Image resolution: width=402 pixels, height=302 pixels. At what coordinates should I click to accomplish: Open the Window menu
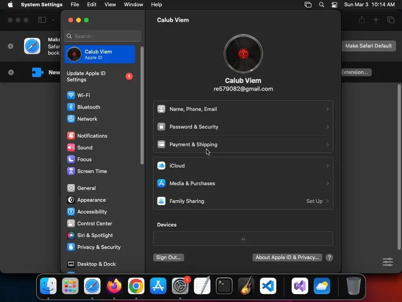pyautogui.click(x=133, y=5)
